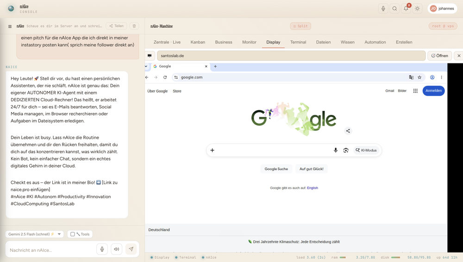Open a new browser tab with plus
This screenshot has height=262, width=463.
[215, 67]
